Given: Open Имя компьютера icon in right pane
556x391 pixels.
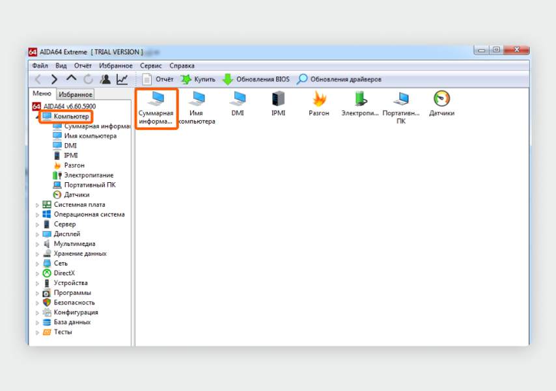Looking at the screenshot, I should (x=197, y=108).
